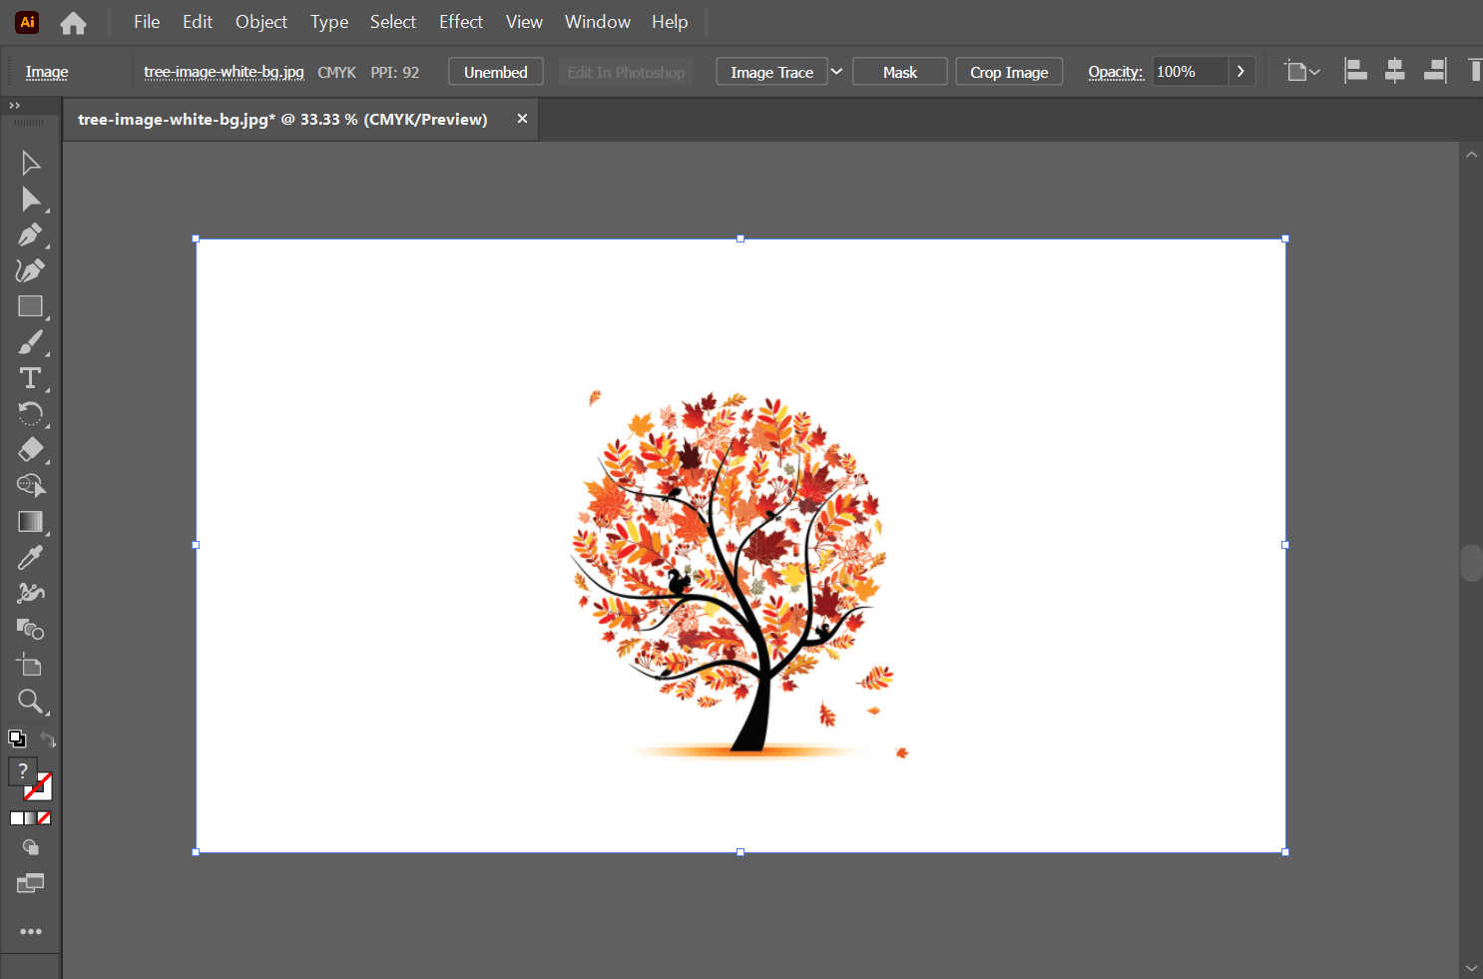
Task: Reset to default fill and stroke
Action: (x=17, y=739)
